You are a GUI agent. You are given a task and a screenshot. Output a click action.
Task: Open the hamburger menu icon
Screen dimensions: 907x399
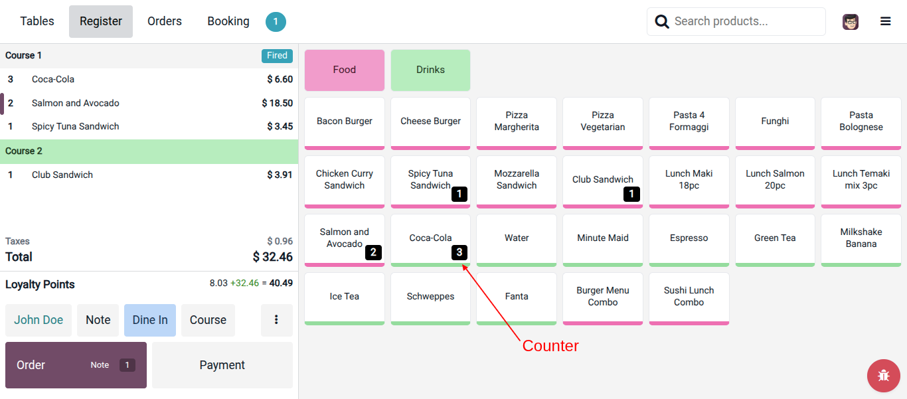click(x=885, y=21)
